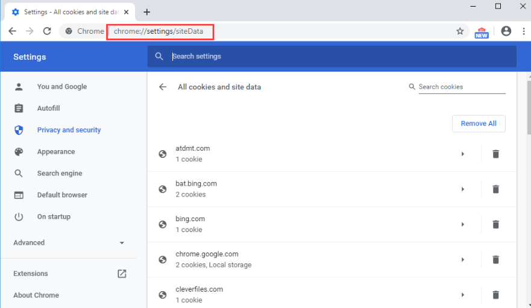
Task: Maximize the Chrome window
Action: [498, 6]
